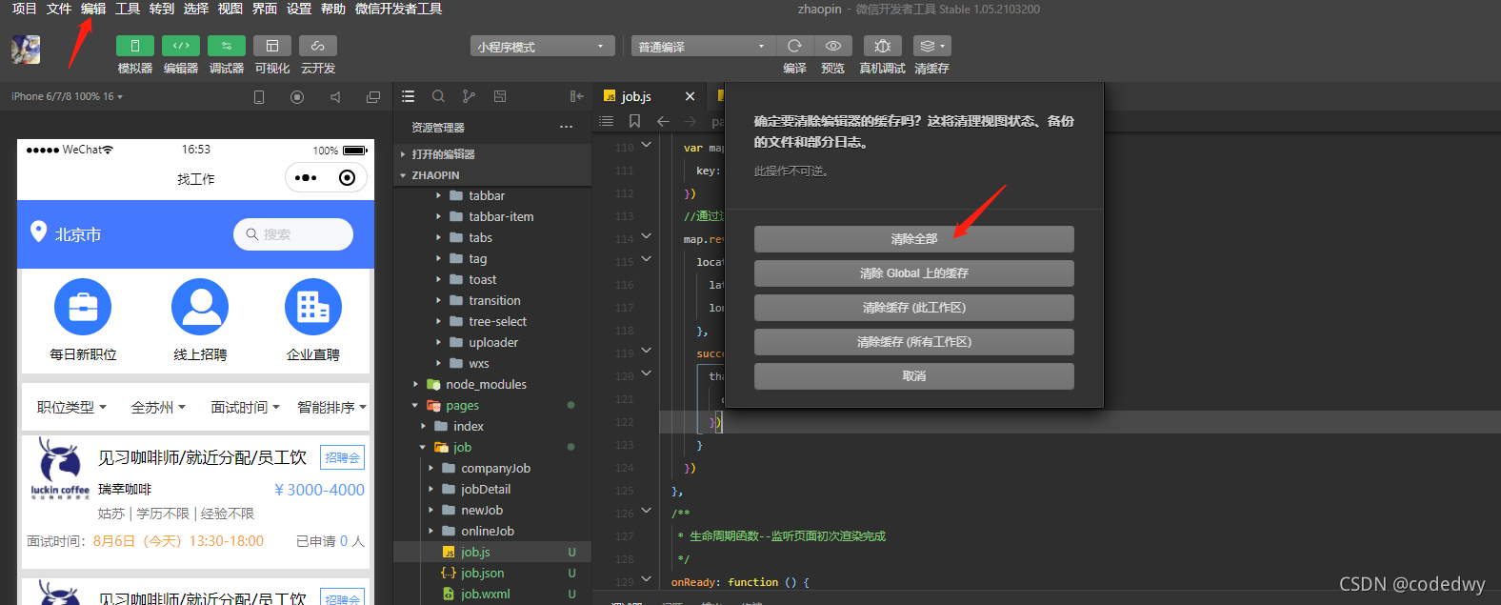Open the mini program mode dropdown
This screenshot has width=1501, height=605.
[x=542, y=47]
